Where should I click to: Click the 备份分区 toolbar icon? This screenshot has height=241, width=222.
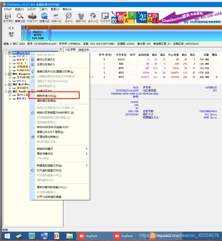93,18
